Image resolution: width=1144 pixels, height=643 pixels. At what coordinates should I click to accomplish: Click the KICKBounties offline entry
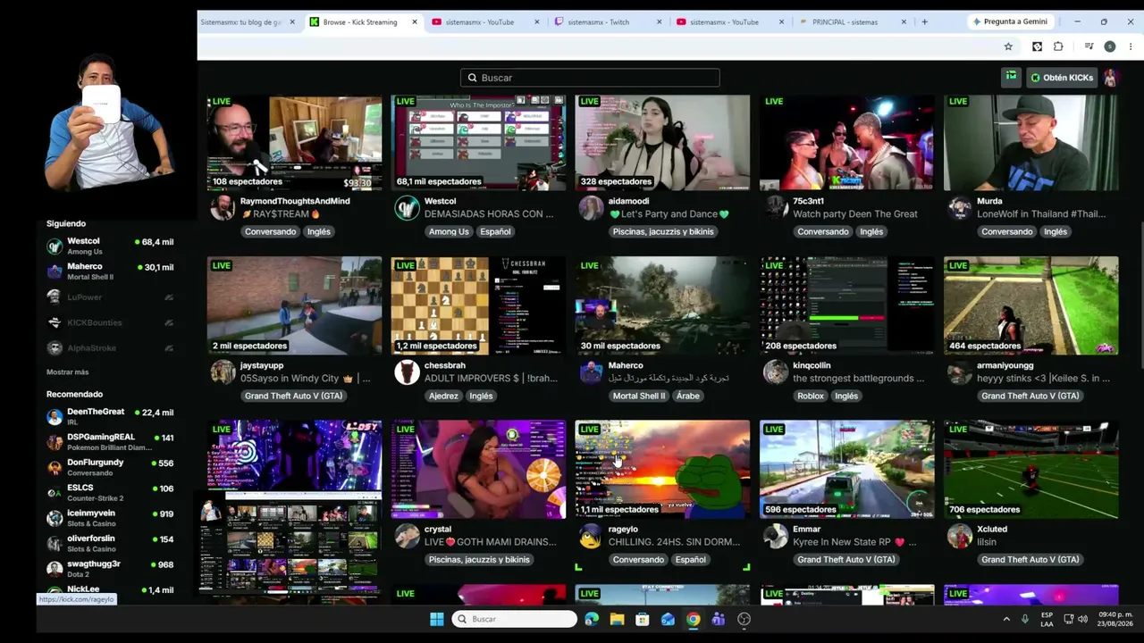coord(110,322)
